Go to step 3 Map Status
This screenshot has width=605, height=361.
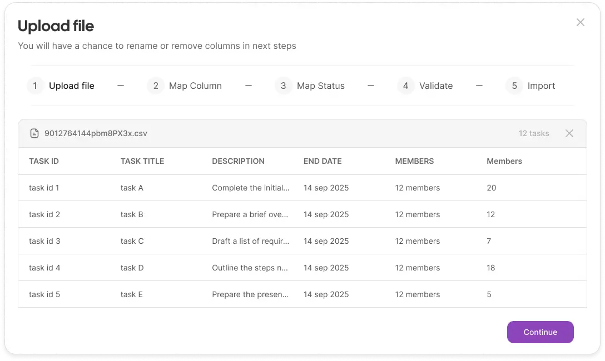click(310, 86)
